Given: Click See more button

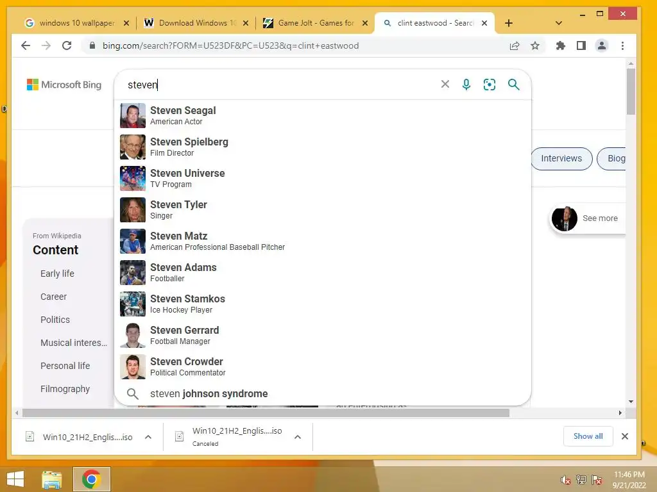Looking at the screenshot, I should pyautogui.click(x=588, y=218).
